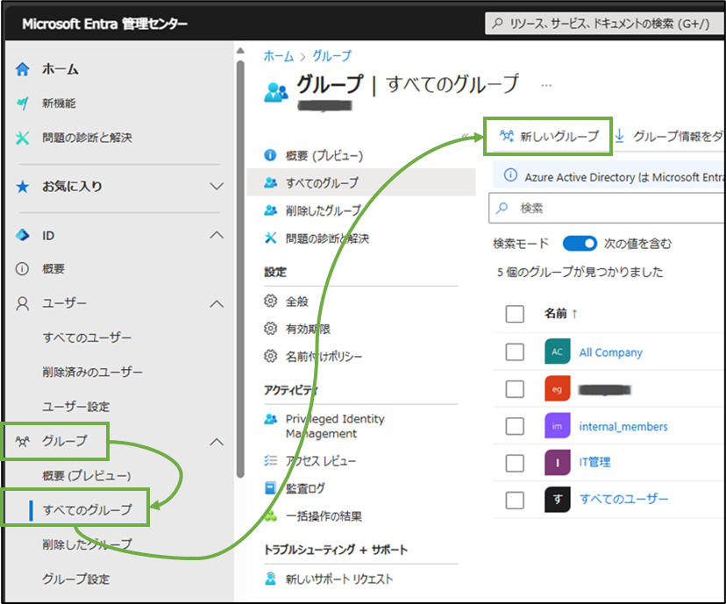Viewport: 726px width, 604px height.
Task: Open the ellipsis menu beside すべてのグループ title
Action: tap(546, 86)
